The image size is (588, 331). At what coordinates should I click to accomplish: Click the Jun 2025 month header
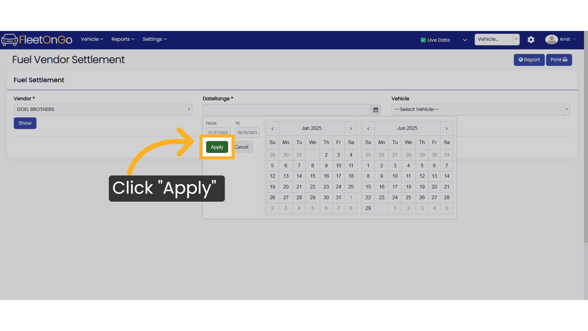(407, 128)
